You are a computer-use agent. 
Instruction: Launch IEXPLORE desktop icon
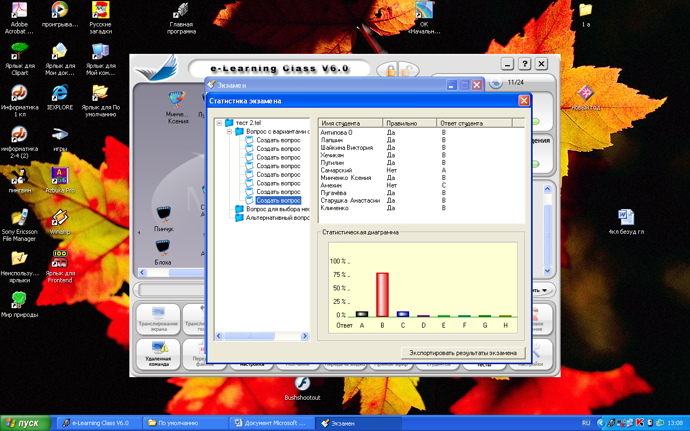60,98
